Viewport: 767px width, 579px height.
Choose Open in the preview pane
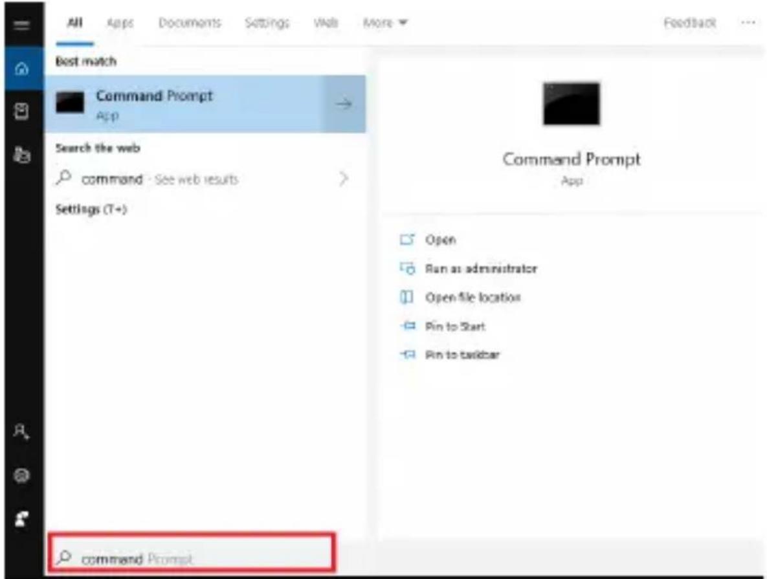(440, 239)
